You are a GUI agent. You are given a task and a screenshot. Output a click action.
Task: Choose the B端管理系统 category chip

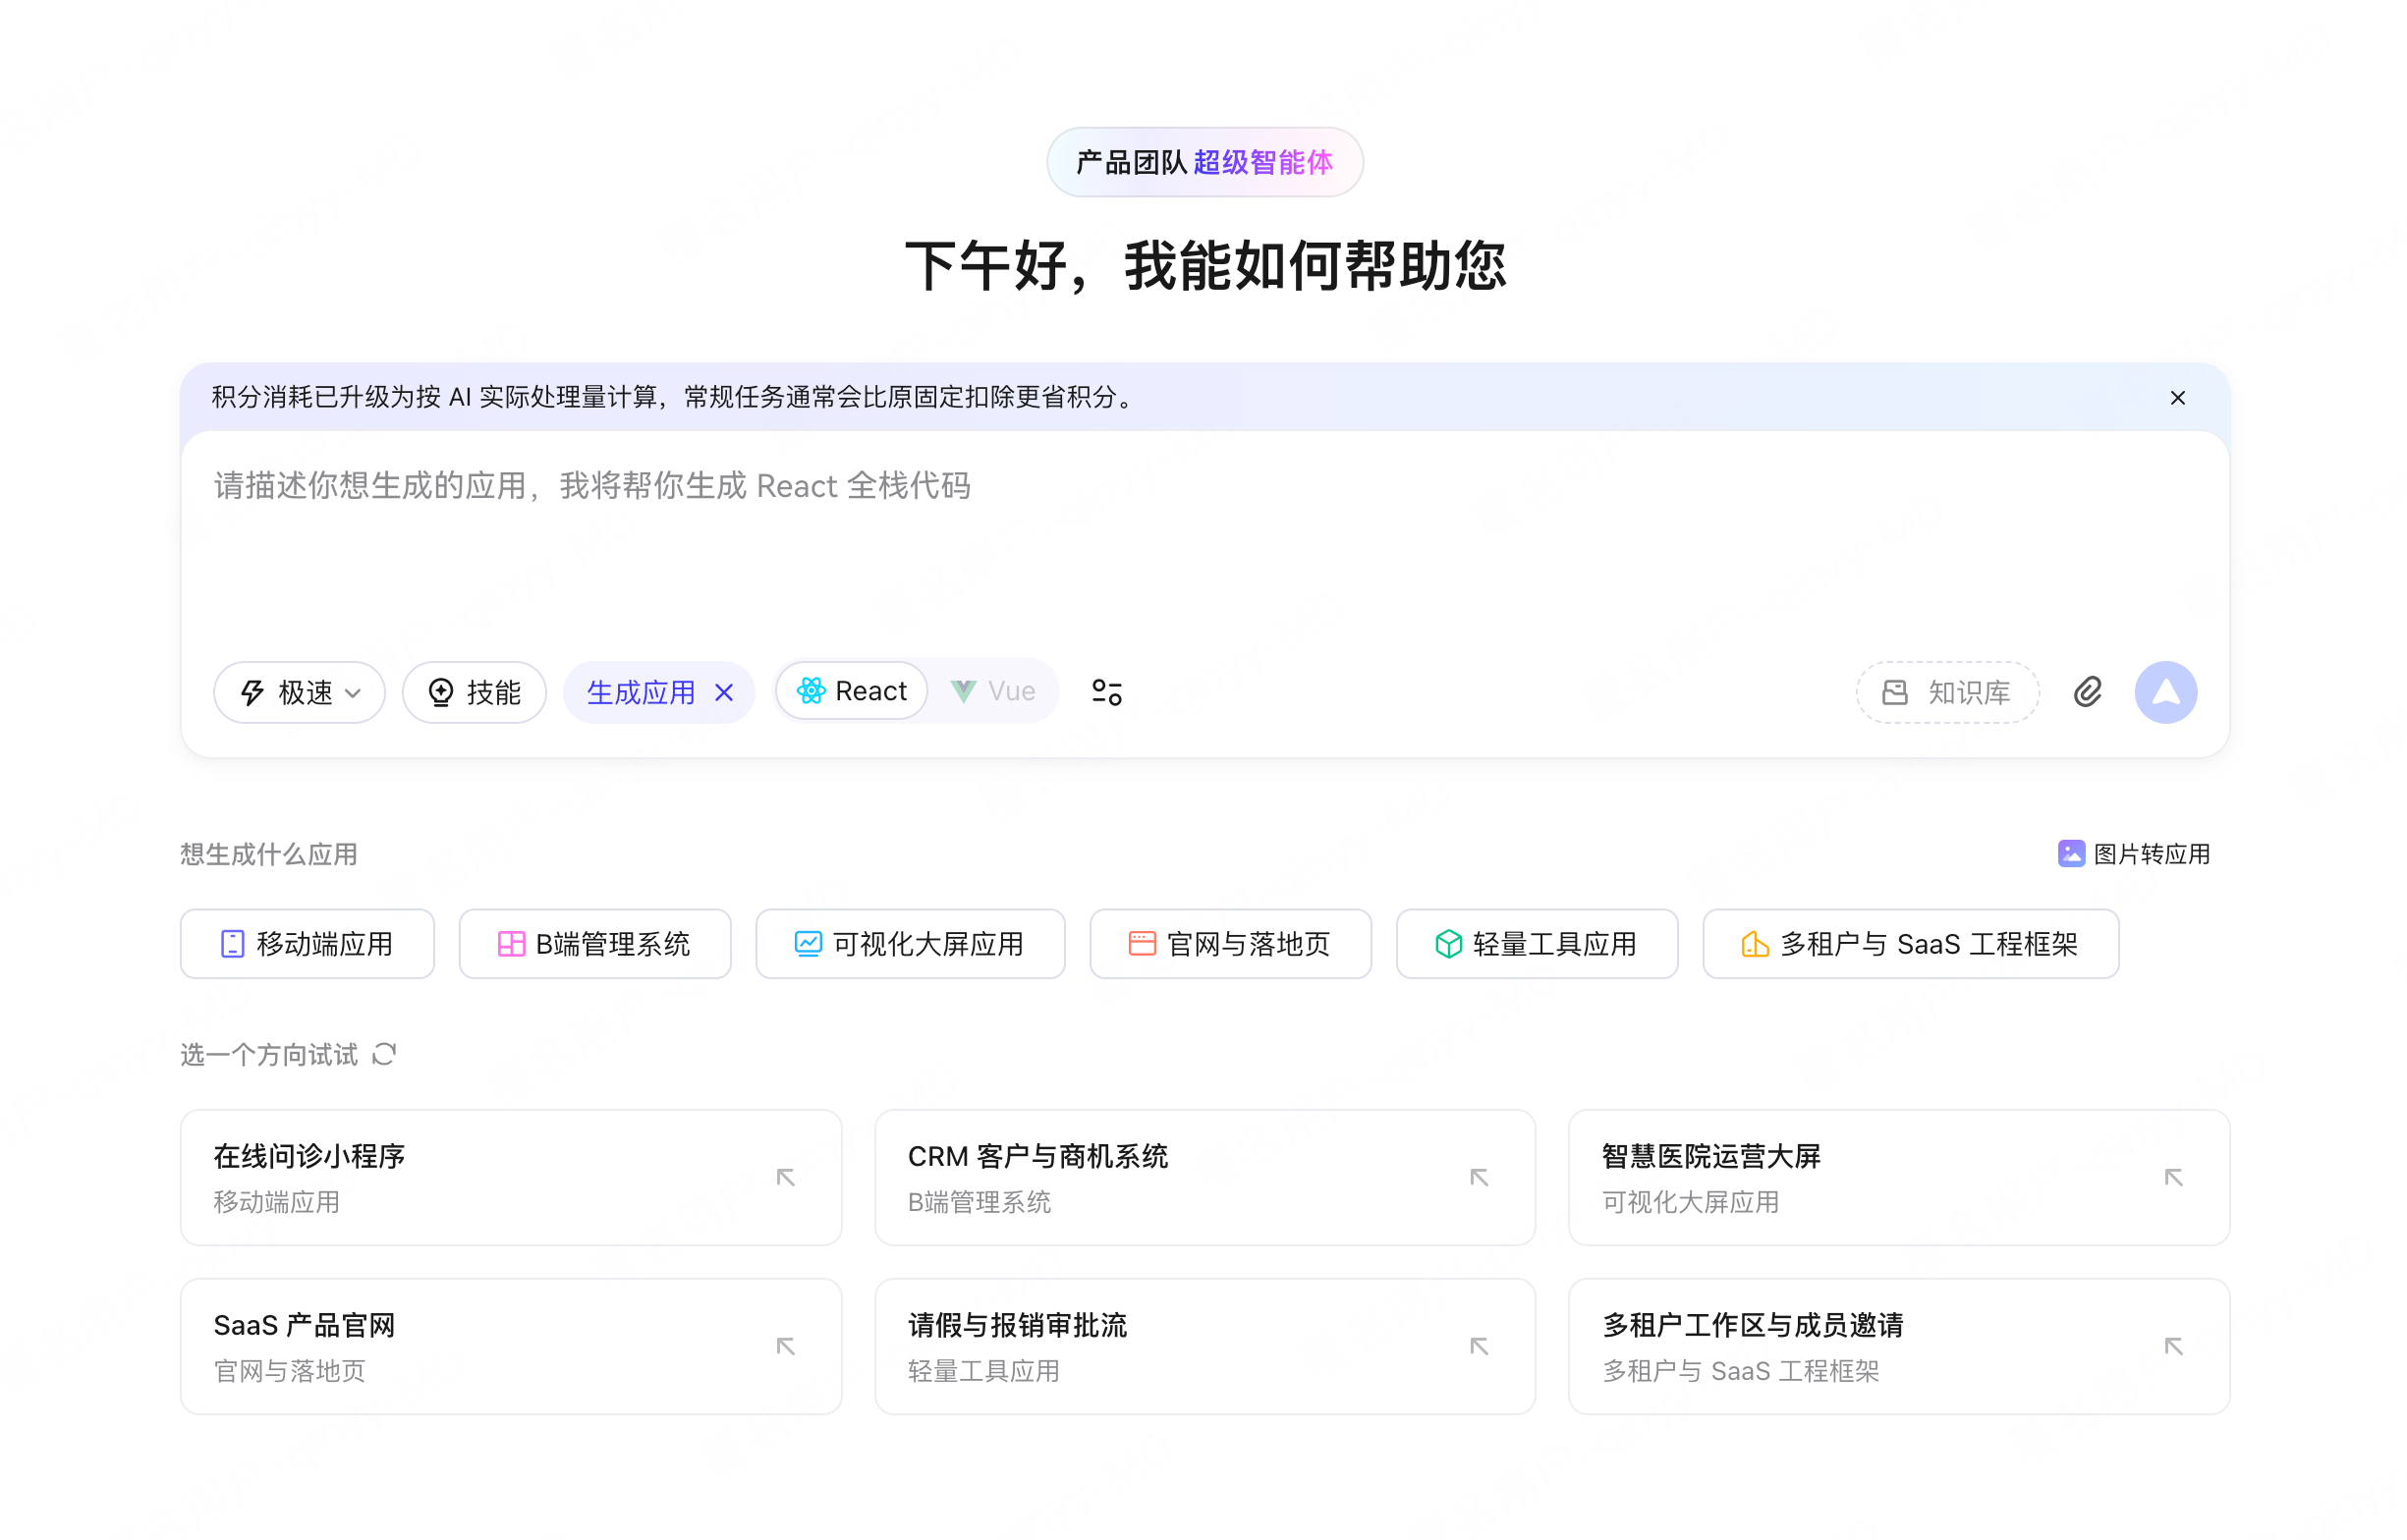coord(595,943)
